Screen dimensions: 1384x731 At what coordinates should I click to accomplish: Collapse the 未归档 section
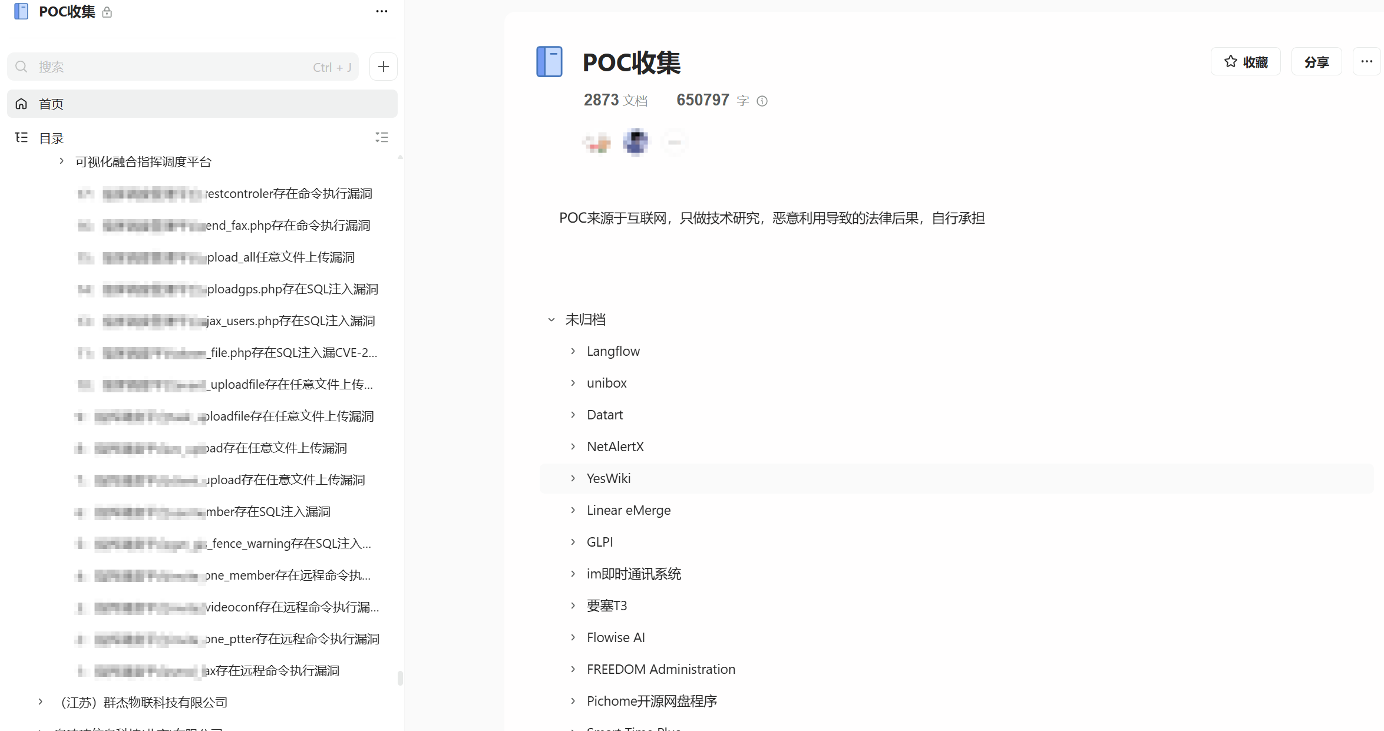tap(551, 319)
